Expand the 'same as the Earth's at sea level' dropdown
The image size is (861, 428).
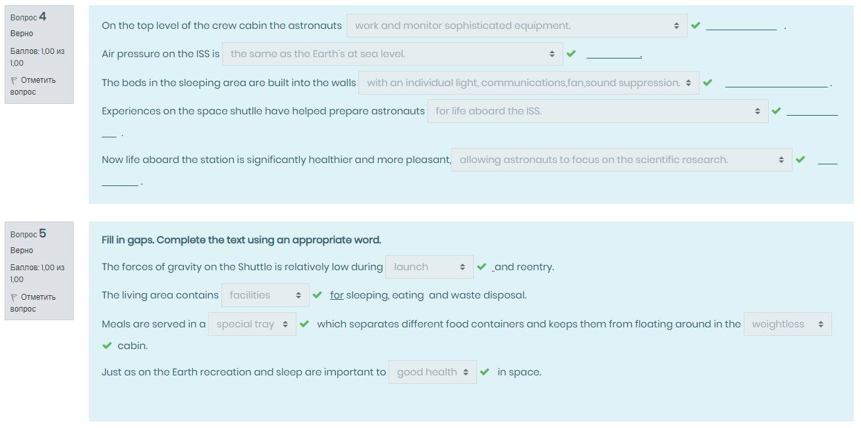[x=392, y=54]
